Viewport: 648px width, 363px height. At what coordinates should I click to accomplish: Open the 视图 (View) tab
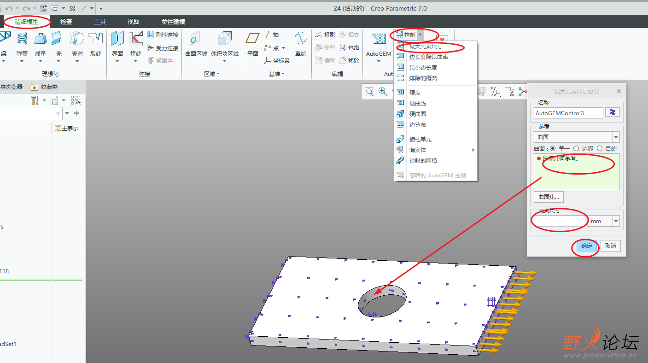134,22
